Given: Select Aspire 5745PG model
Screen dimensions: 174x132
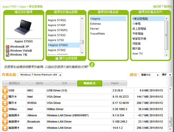Looking at the screenshot, I should tap(58, 30).
